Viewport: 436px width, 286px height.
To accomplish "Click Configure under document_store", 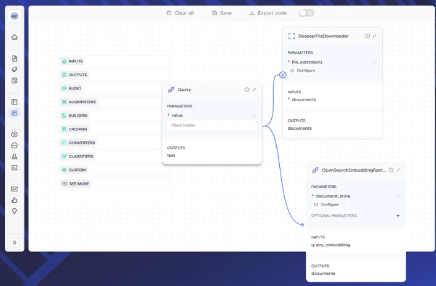I will pyautogui.click(x=326, y=204).
